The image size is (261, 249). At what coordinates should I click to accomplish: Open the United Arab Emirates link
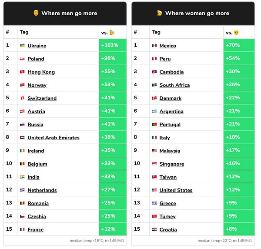pos(54,138)
